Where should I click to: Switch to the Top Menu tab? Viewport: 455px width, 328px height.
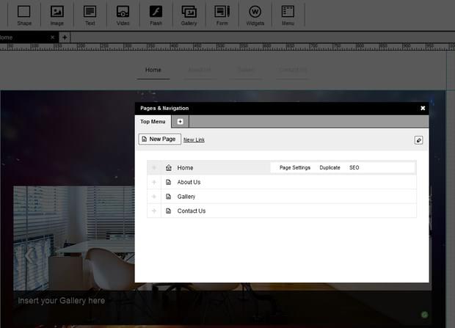click(x=153, y=121)
